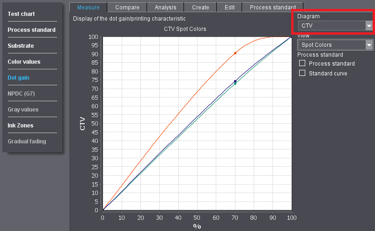Open the Diagram CTV dropdown arrow
375x231 pixels.
(x=369, y=26)
